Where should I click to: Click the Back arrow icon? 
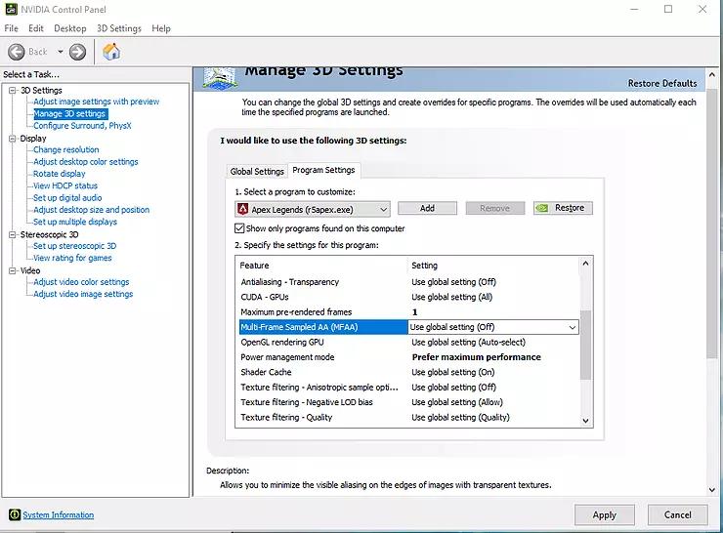(17, 52)
